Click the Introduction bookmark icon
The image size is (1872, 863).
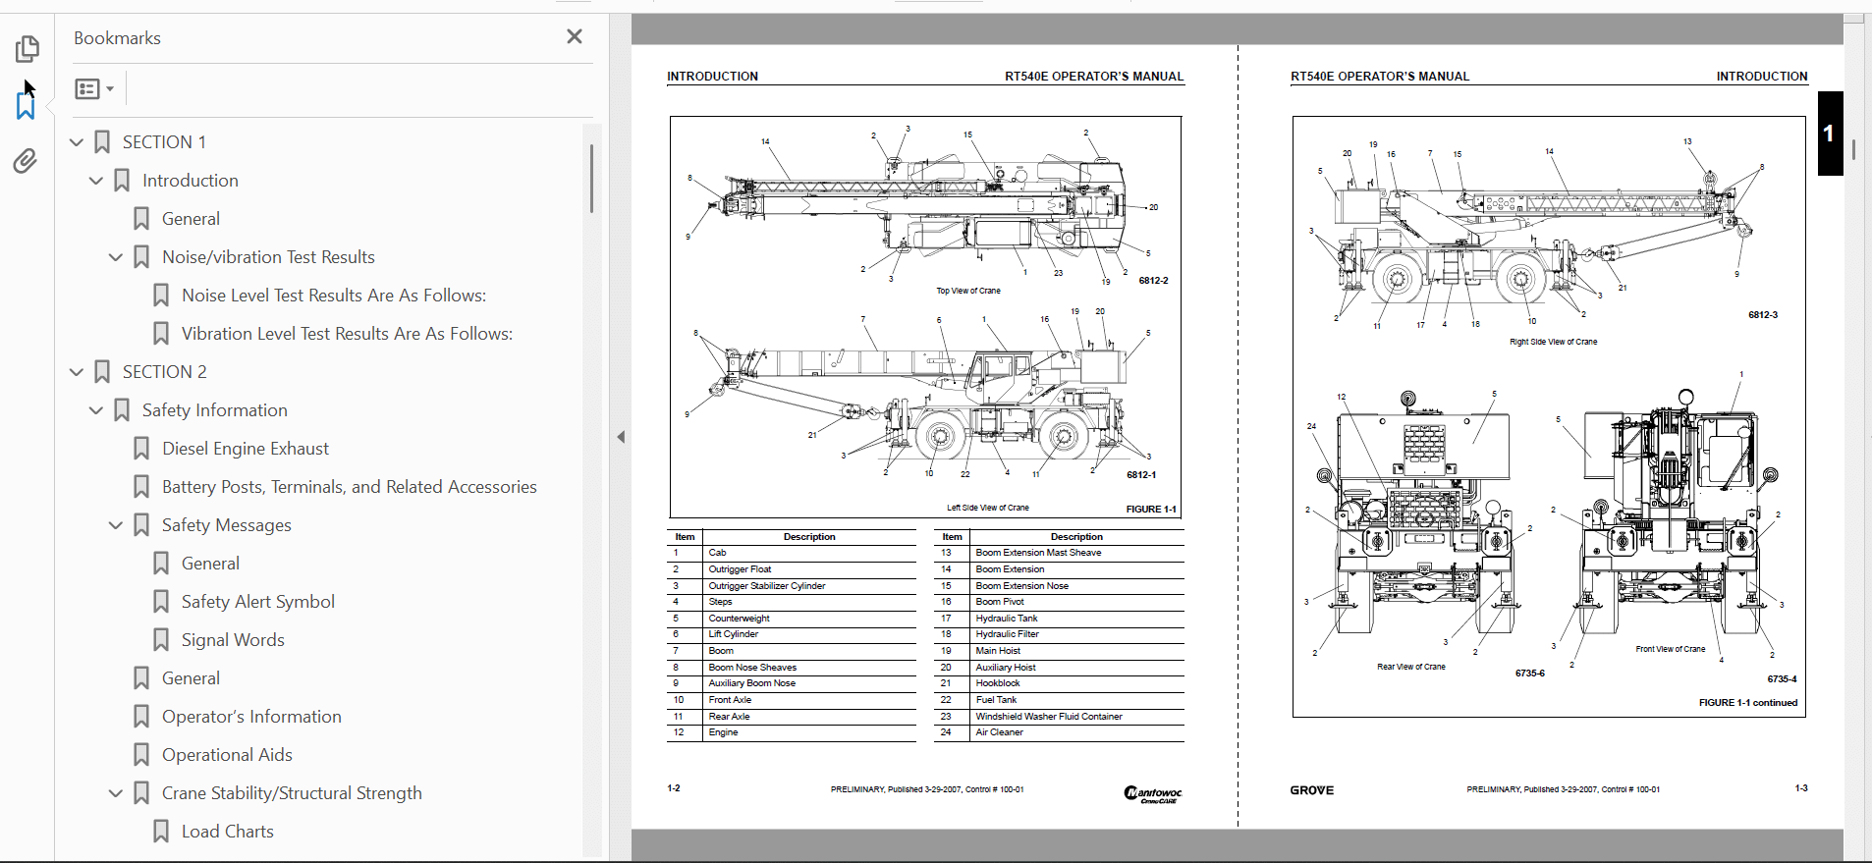(x=122, y=181)
